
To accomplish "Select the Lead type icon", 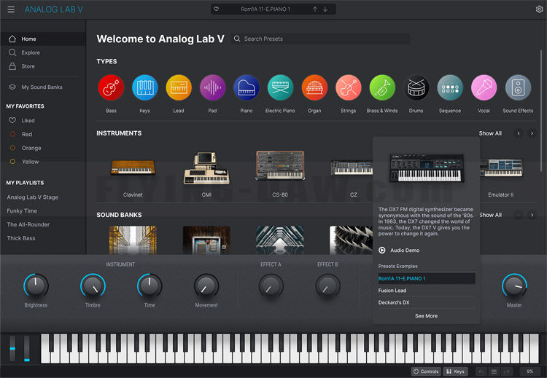I will (x=179, y=87).
